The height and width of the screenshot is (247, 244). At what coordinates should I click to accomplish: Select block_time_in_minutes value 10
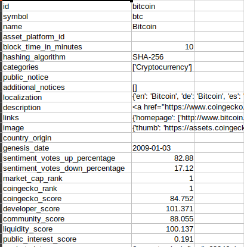point(163,47)
